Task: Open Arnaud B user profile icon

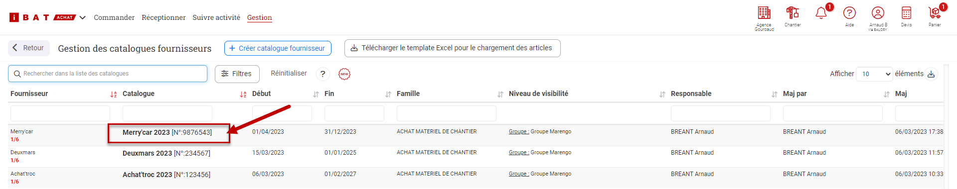Action: point(878,13)
